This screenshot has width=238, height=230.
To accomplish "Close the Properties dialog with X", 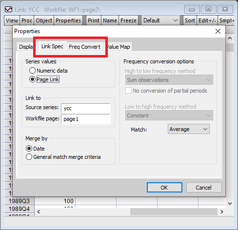I will pos(218,31).
